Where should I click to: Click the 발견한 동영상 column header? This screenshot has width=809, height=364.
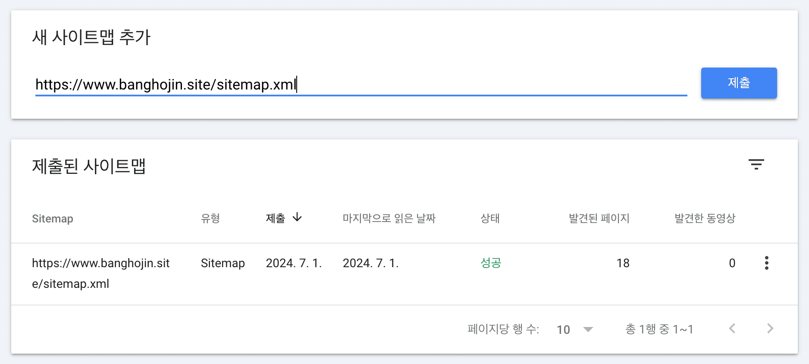tap(705, 219)
